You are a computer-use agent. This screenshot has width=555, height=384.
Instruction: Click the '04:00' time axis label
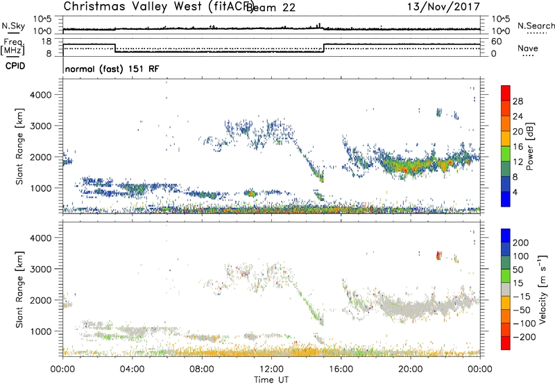tap(132, 369)
